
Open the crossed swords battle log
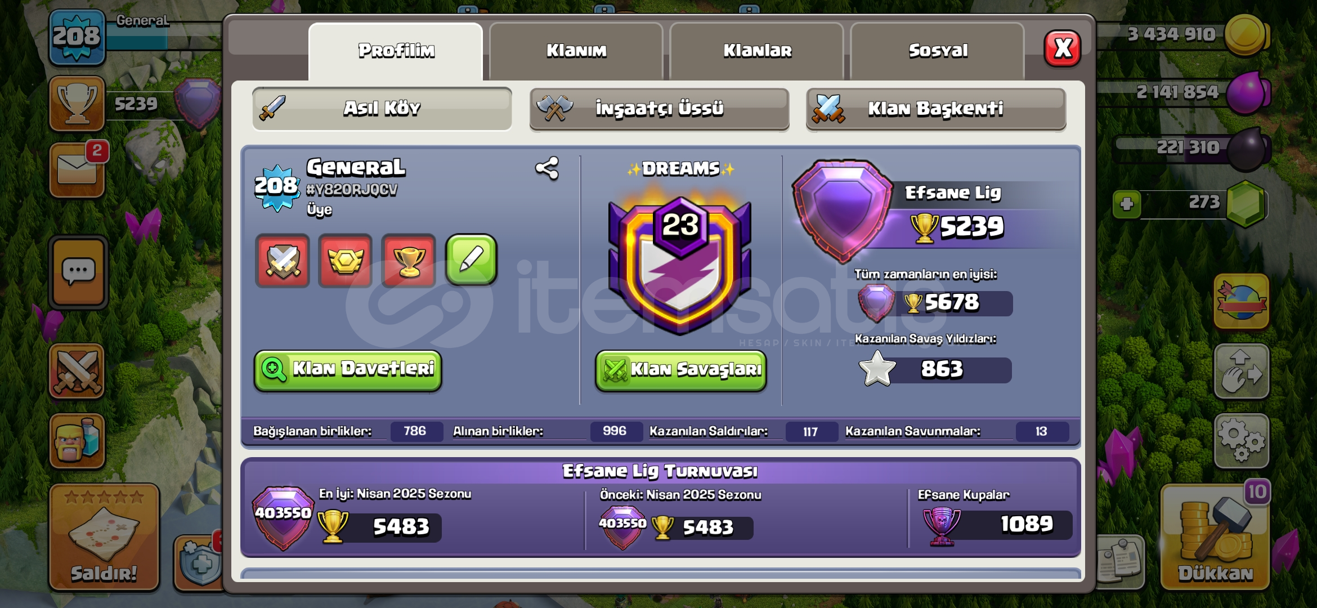pos(77,372)
